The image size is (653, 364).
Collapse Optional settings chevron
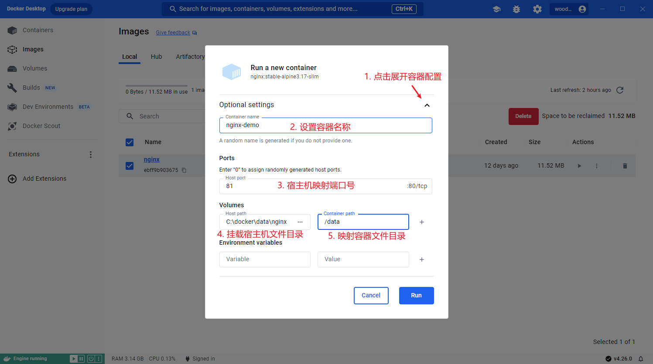point(427,105)
